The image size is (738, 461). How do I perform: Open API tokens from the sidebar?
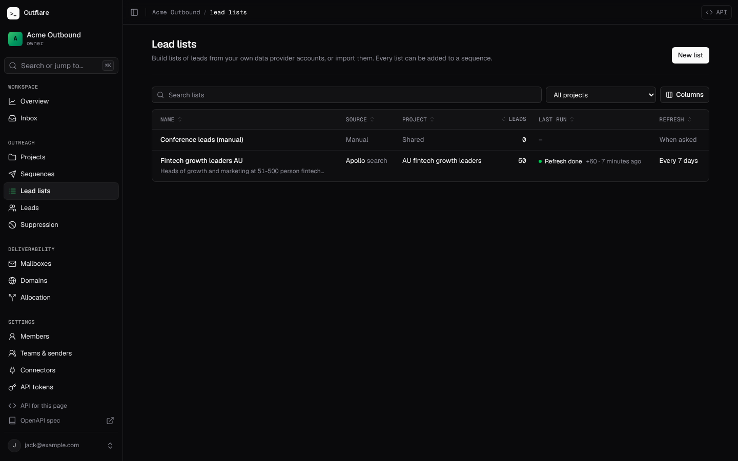click(x=61, y=387)
